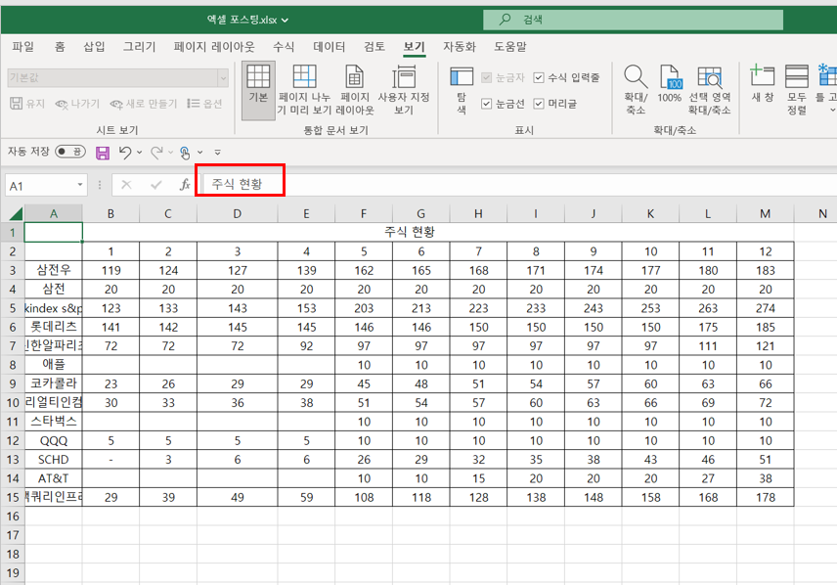Screen dimensions: 837x585
Task: Click the formula bar confirm check icon
Action: pos(155,185)
